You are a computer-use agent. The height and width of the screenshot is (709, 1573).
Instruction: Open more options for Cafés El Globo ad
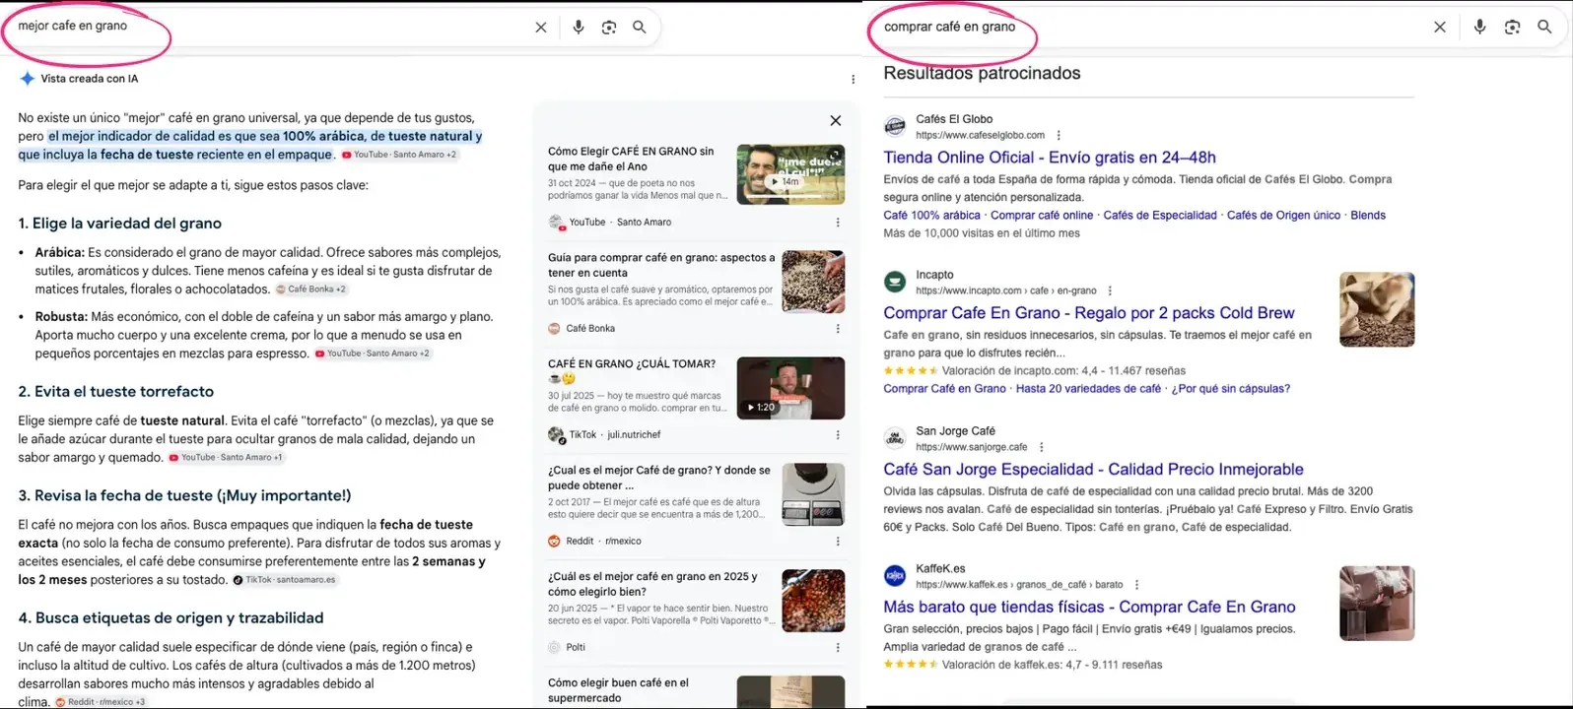point(1059,136)
